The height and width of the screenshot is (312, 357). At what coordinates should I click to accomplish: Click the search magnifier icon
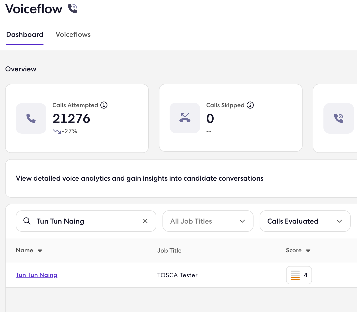coord(27,221)
